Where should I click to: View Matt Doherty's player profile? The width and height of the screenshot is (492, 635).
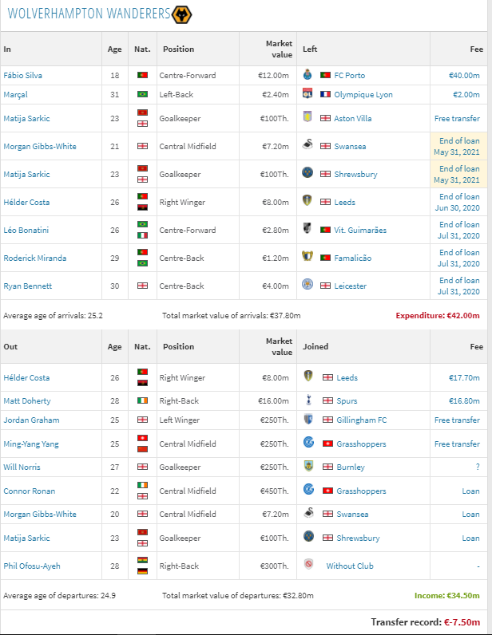[26, 400]
